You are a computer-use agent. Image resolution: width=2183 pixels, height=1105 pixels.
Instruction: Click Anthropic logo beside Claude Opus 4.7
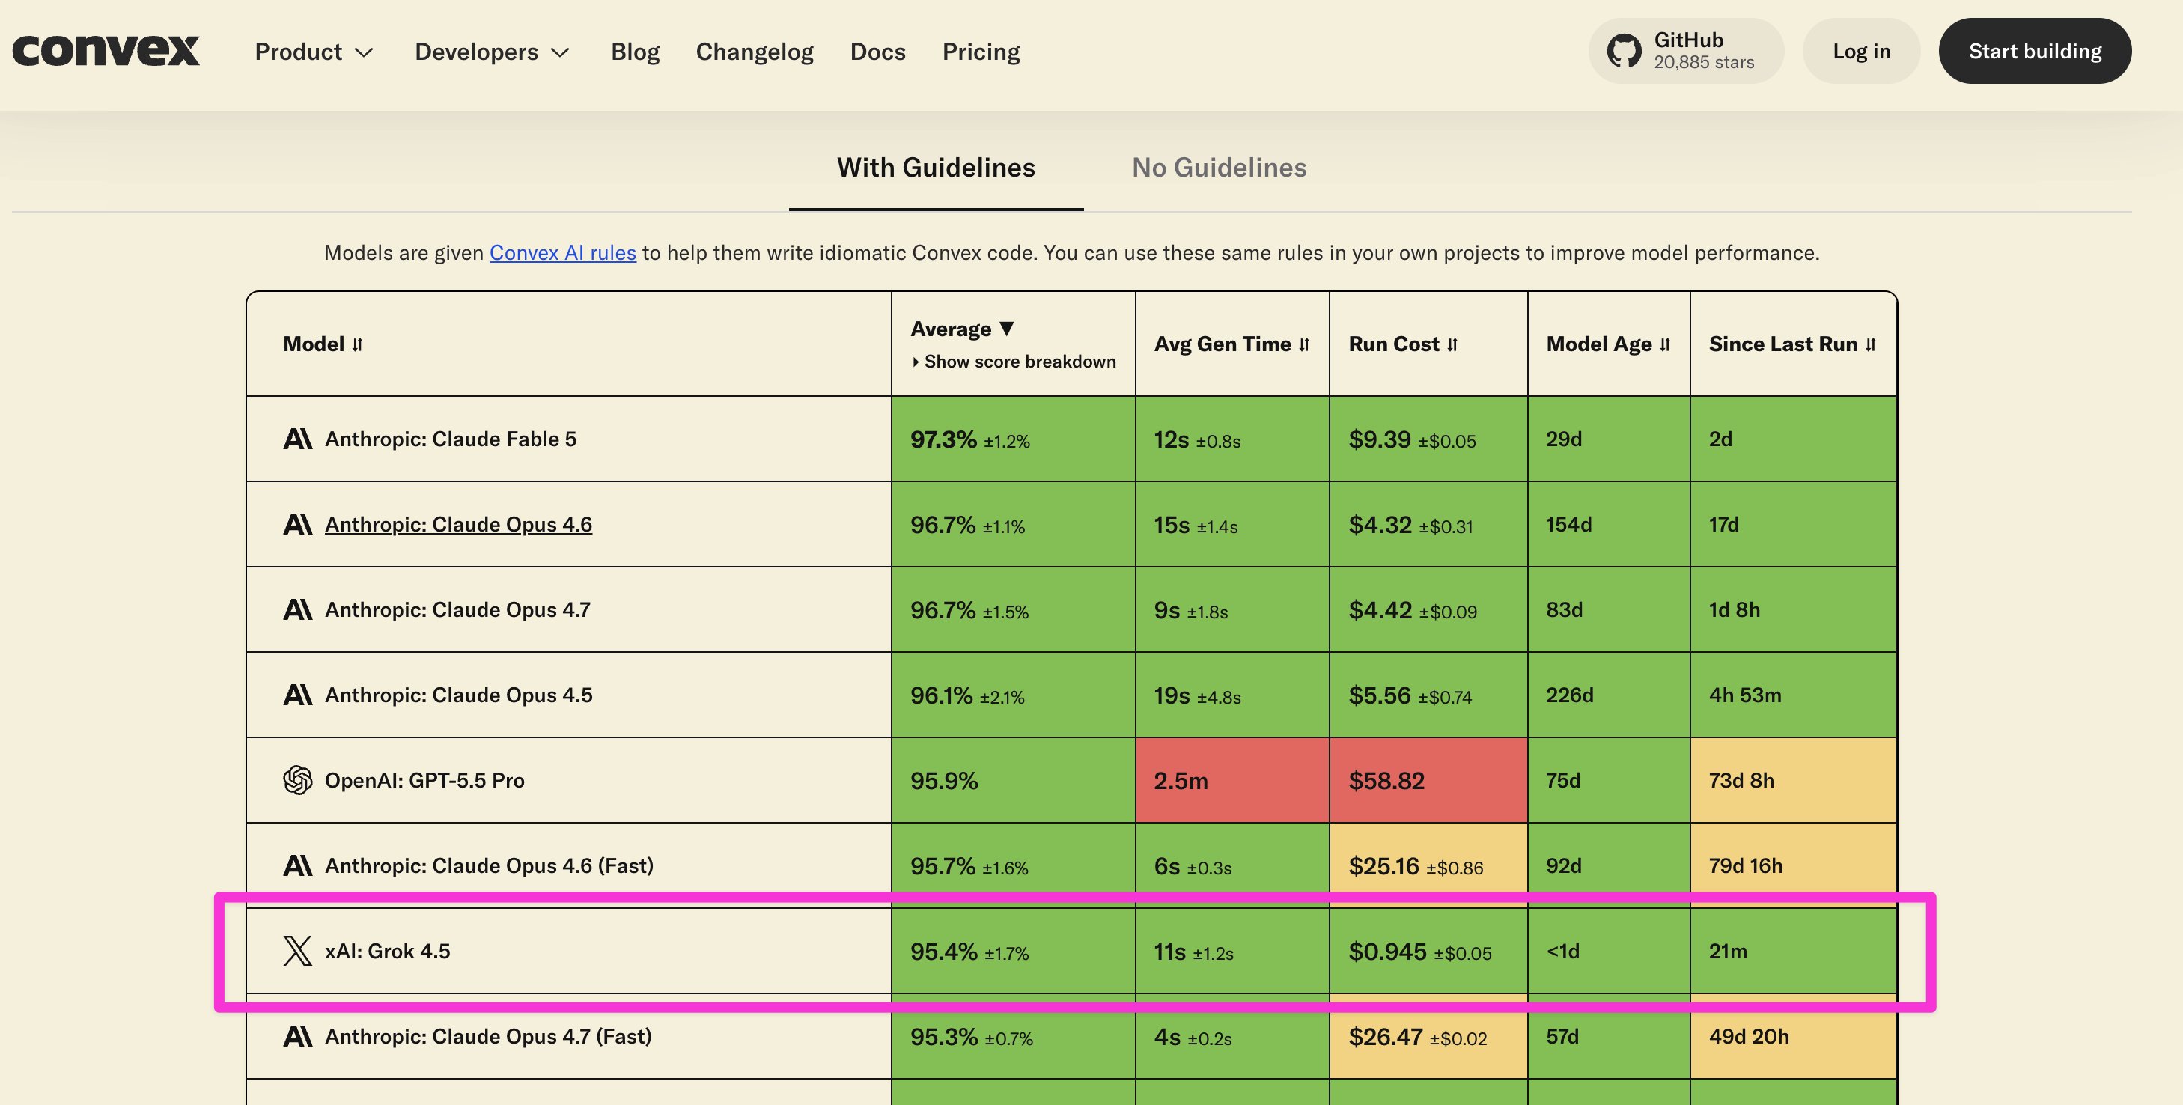pyautogui.click(x=297, y=609)
